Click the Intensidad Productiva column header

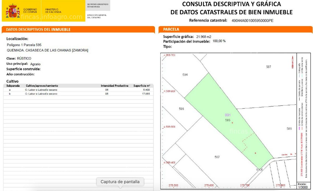tap(115, 86)
